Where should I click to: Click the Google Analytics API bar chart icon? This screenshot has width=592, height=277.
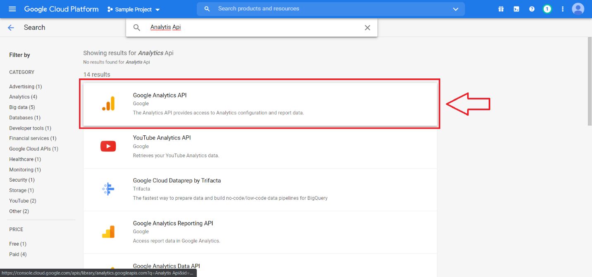pos(108,104)
